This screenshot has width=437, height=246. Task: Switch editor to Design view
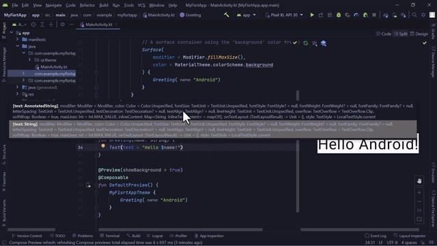pos(419,33)
